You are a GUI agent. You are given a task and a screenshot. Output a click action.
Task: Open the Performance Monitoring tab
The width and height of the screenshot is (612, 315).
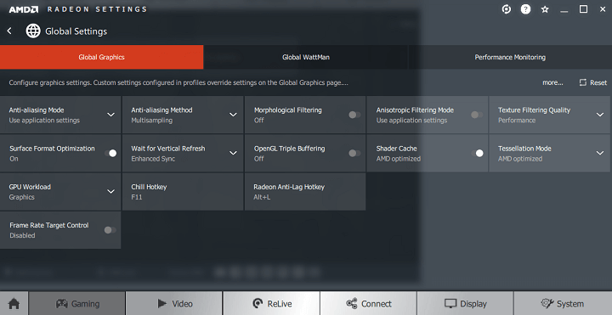click(510, 57)
